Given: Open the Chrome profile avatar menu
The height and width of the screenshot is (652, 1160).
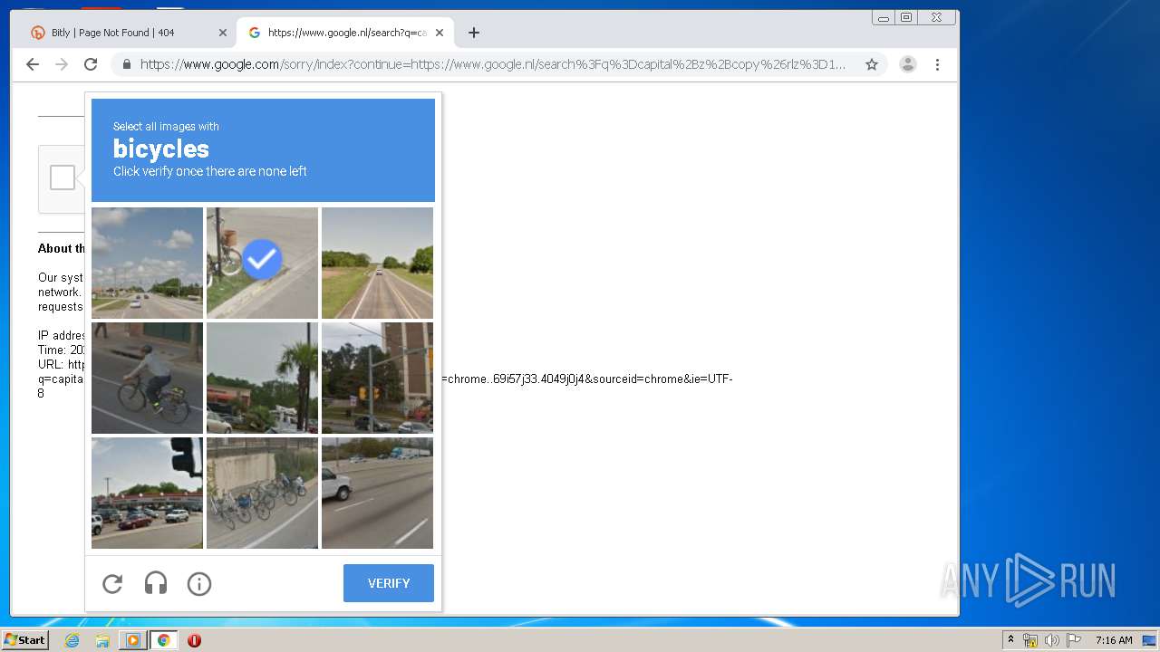Looking at the screenshot, I should 908,64.
